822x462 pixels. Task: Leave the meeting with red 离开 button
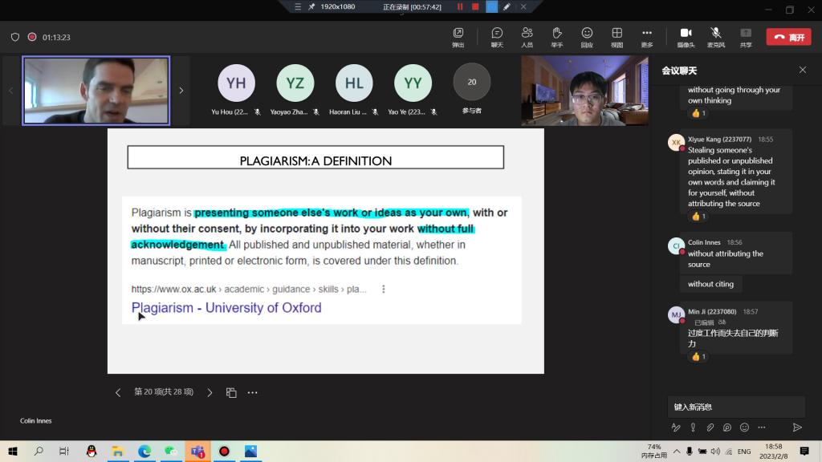(787, 37)
